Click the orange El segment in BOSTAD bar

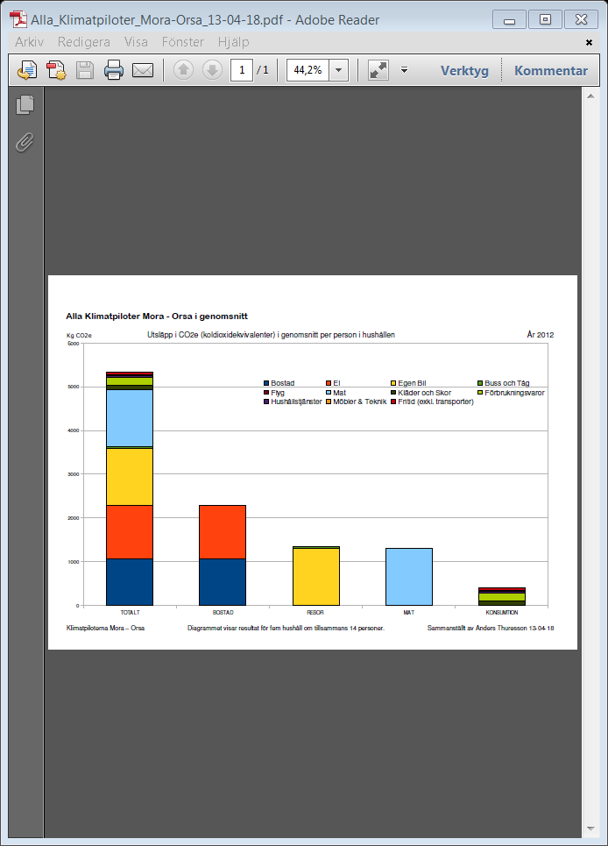tap(223, 532)
